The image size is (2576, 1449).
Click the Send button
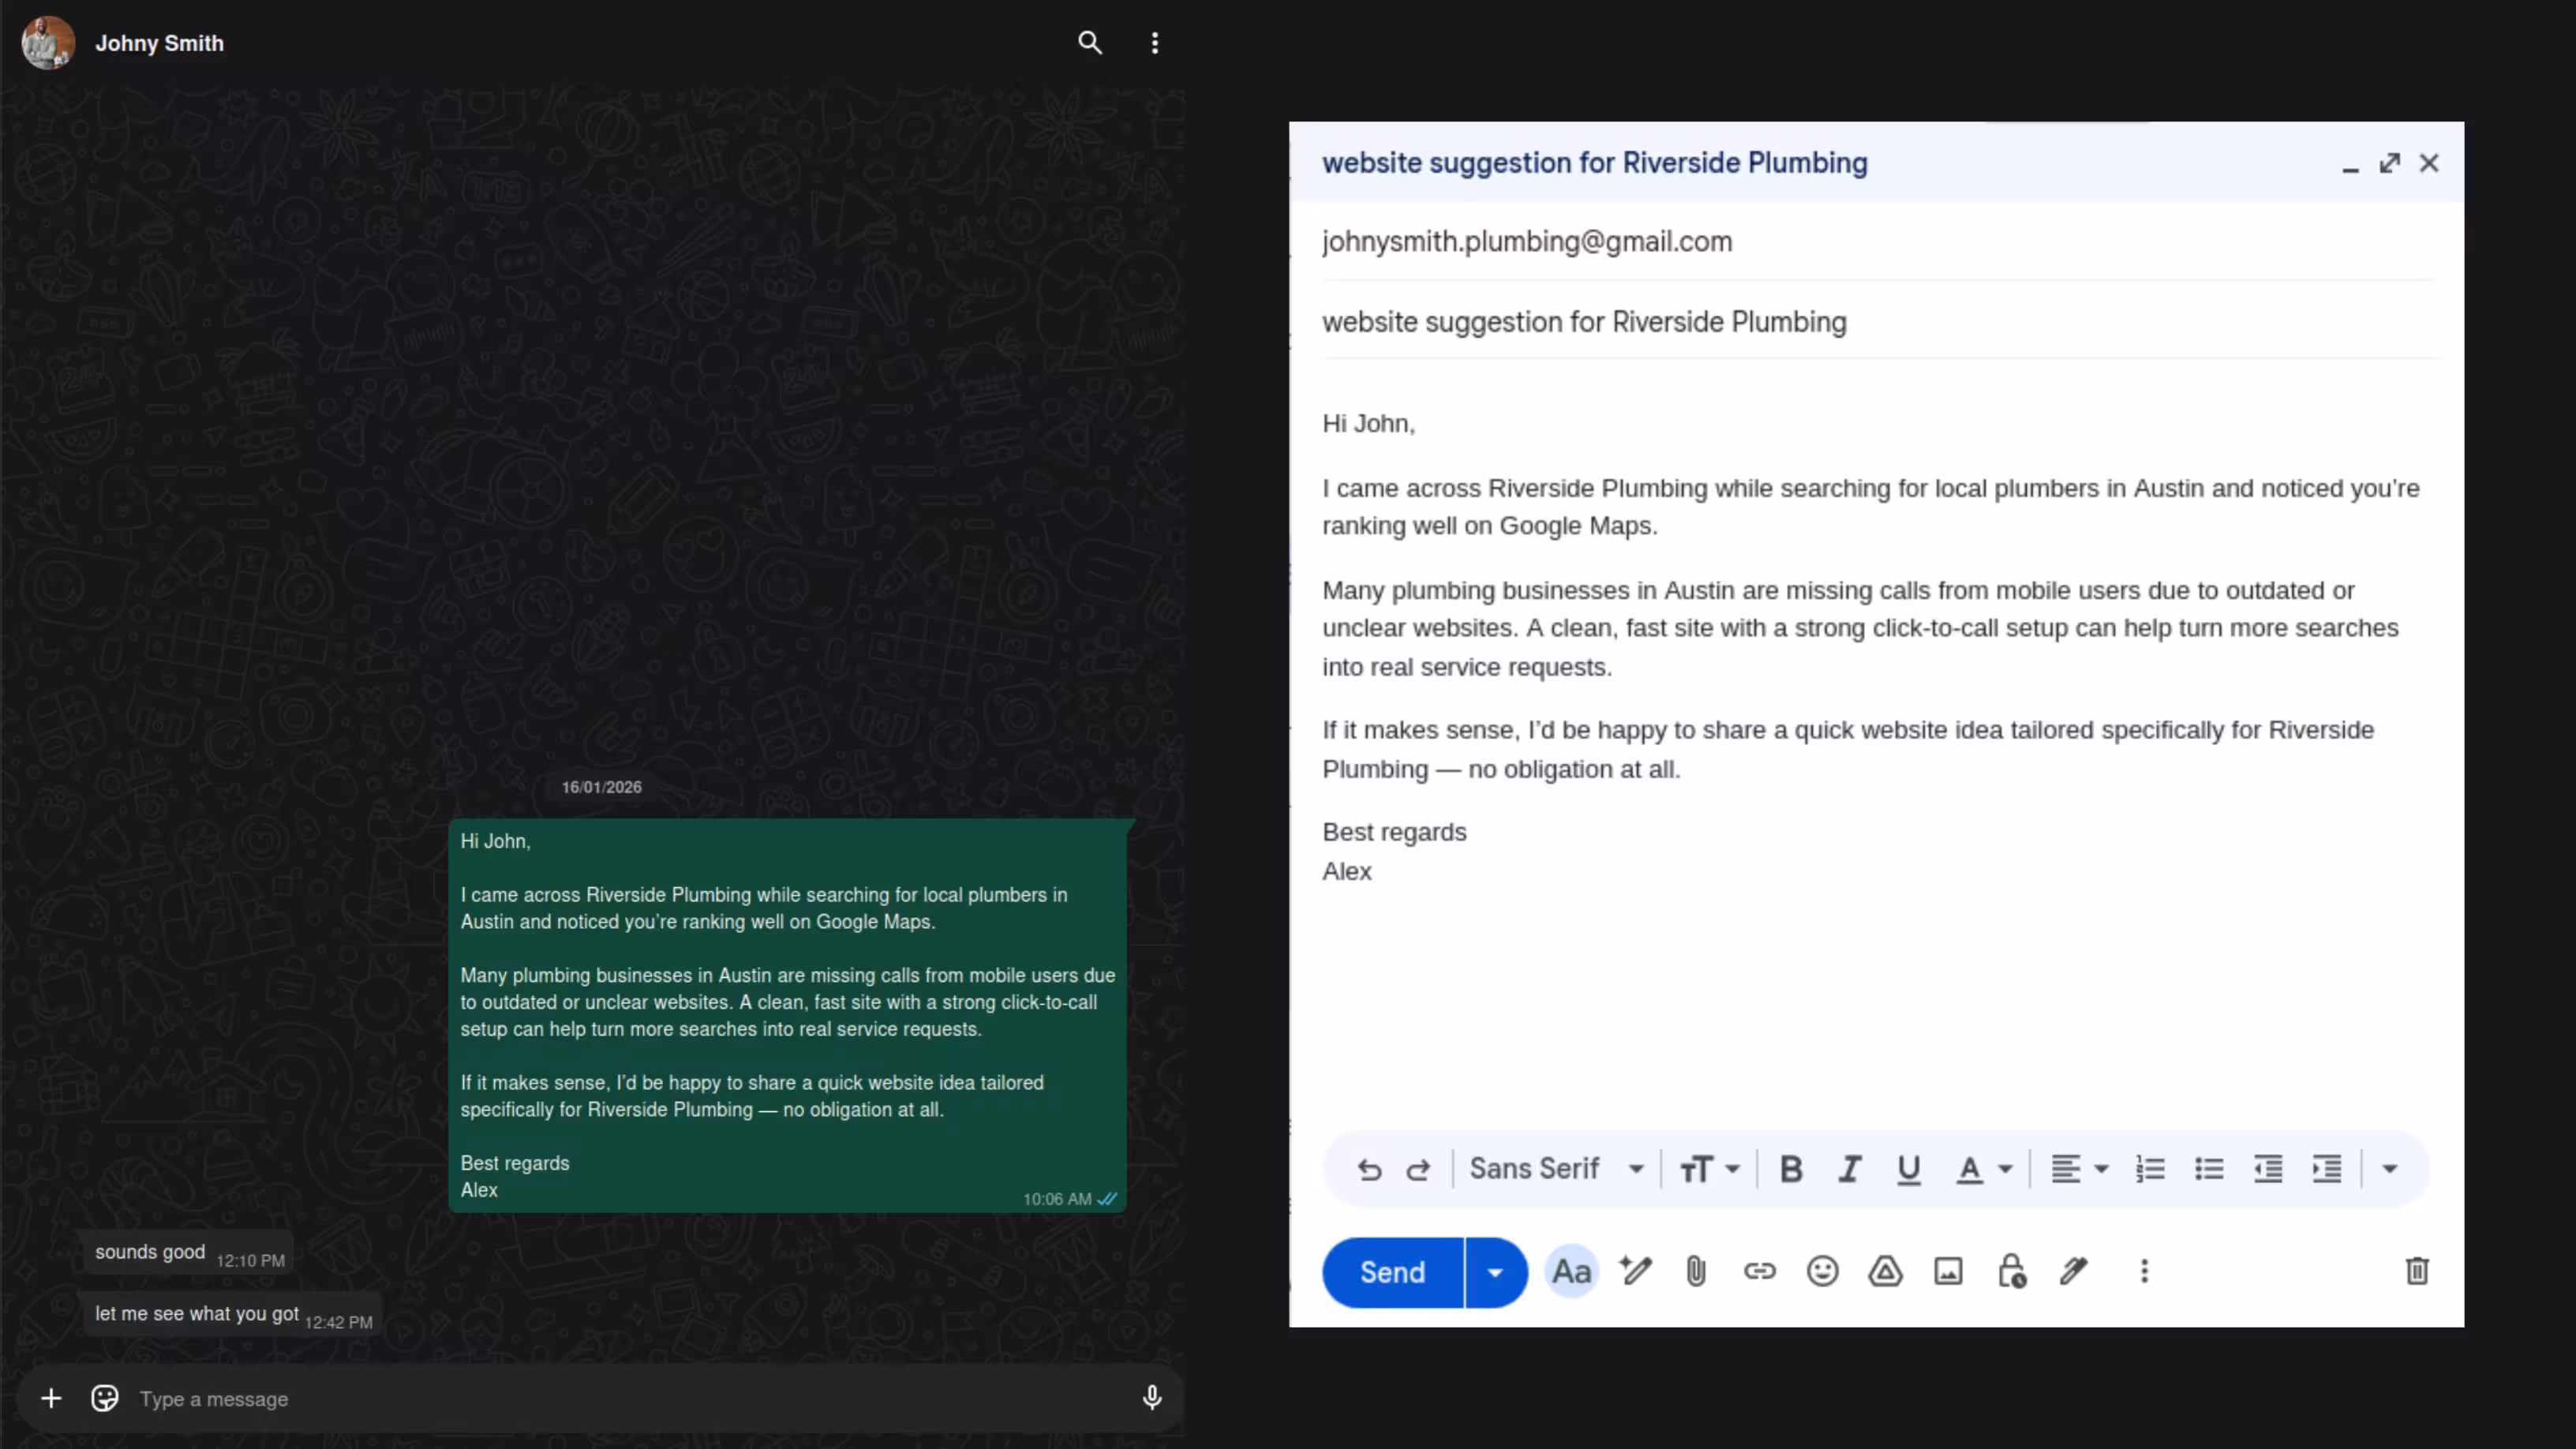(x=1392, y=1273)
